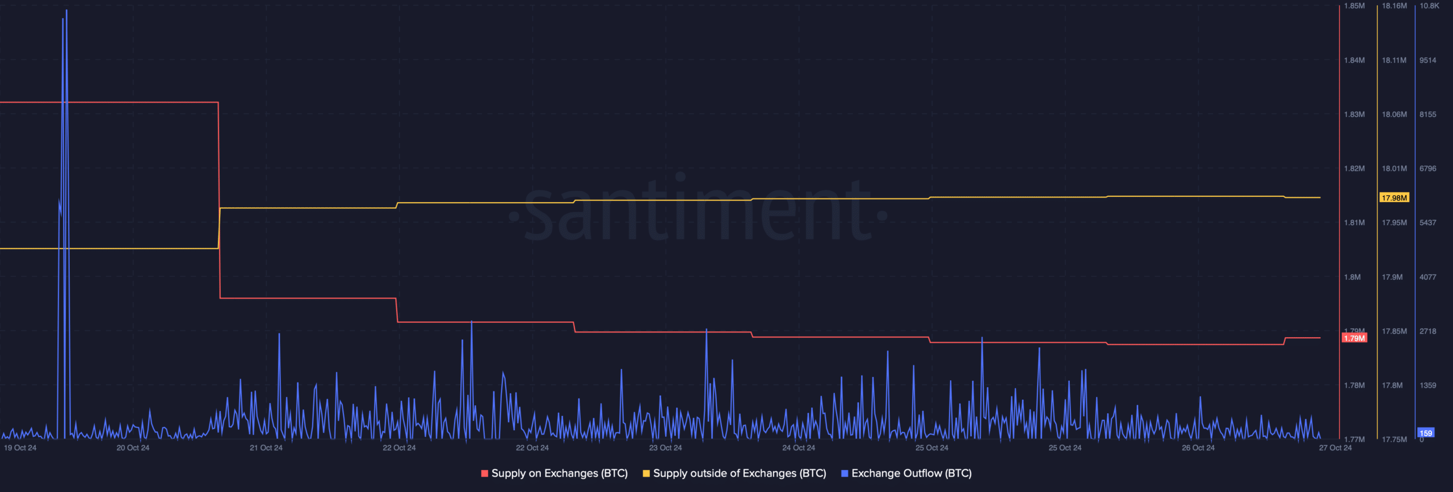Select the 19 Oct 24 date label
The height and width of the screenshot is (492, 1453).
pos(20,448)
